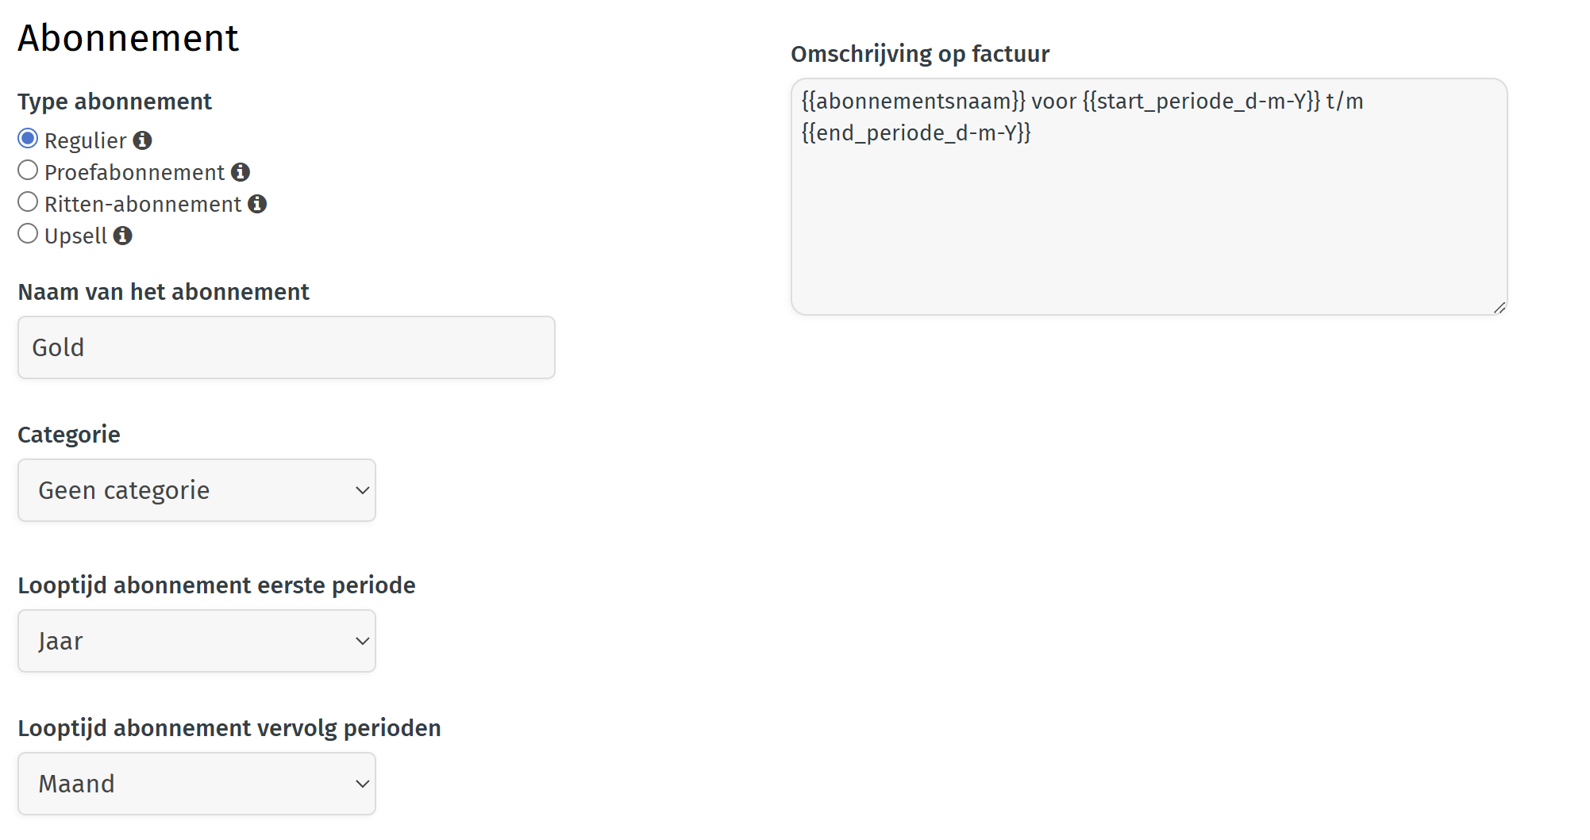Click the Ritten-abonnement label text

point(143,204)
